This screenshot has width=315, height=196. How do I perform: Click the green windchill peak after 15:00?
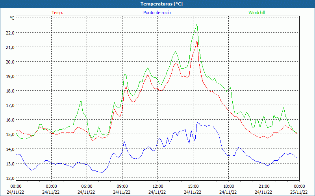point(197,24)
